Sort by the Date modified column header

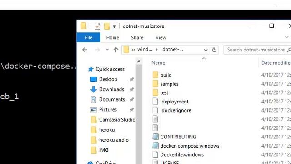click(x=276, y=63)
